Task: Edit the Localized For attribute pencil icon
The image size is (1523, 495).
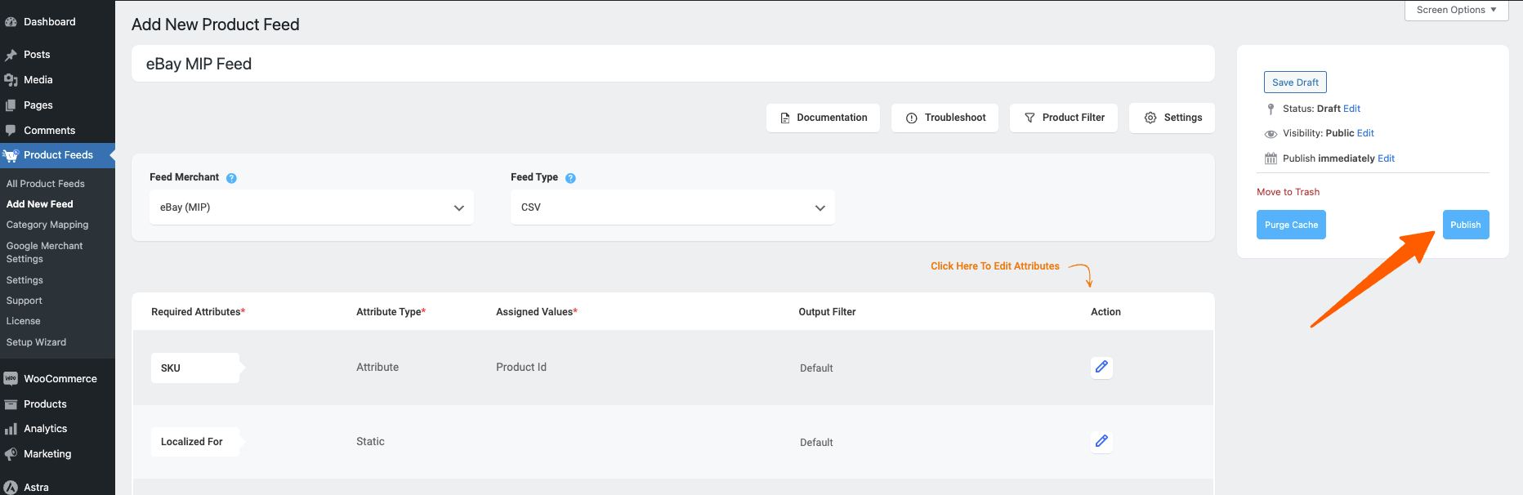Action: coord(1101,441)
